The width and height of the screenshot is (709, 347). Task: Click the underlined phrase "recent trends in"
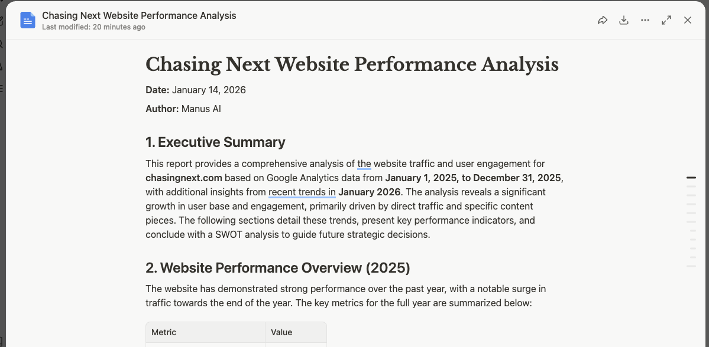coord(302,192)
